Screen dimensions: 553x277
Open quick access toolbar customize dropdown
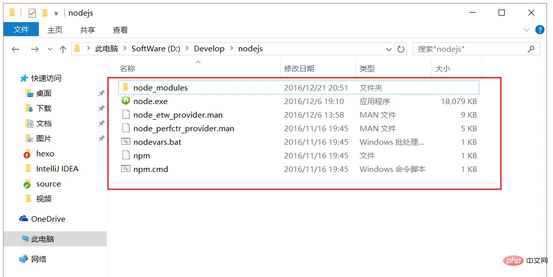point(56,13)
